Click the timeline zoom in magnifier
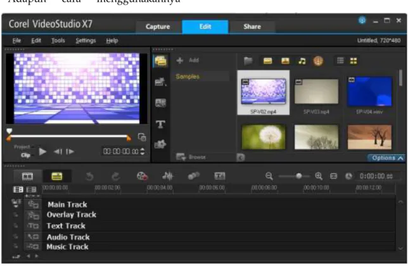Image resolution: width=408 pixels, height=266 pixels. tap(319, 176)
